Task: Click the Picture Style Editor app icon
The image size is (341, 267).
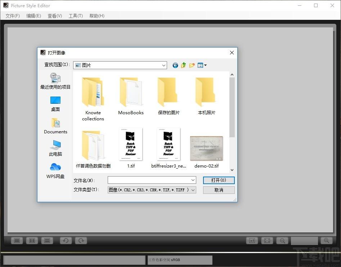Action: (6, 5)
